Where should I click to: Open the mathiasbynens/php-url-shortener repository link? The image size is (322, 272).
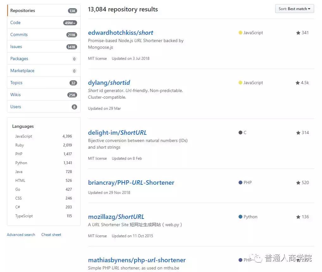click(x=137, y=260)
